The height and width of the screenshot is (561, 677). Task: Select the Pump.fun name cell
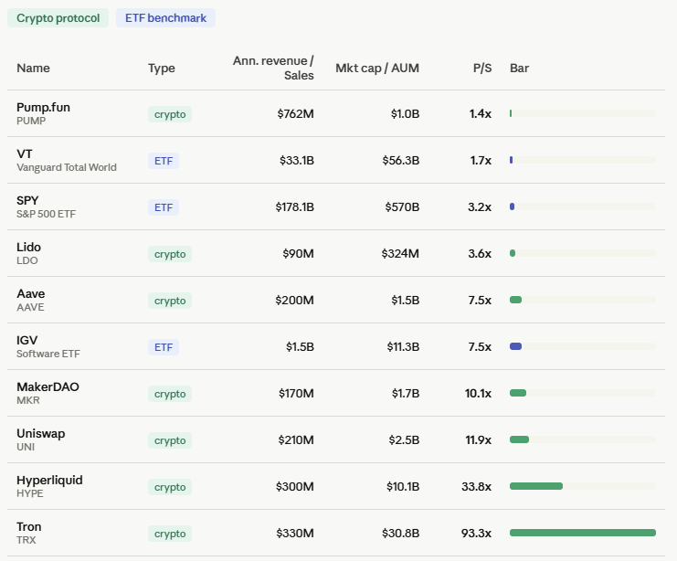[x=43, y=113]
